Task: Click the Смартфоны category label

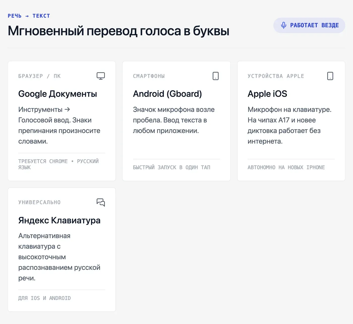Action: tap(149, 76)
